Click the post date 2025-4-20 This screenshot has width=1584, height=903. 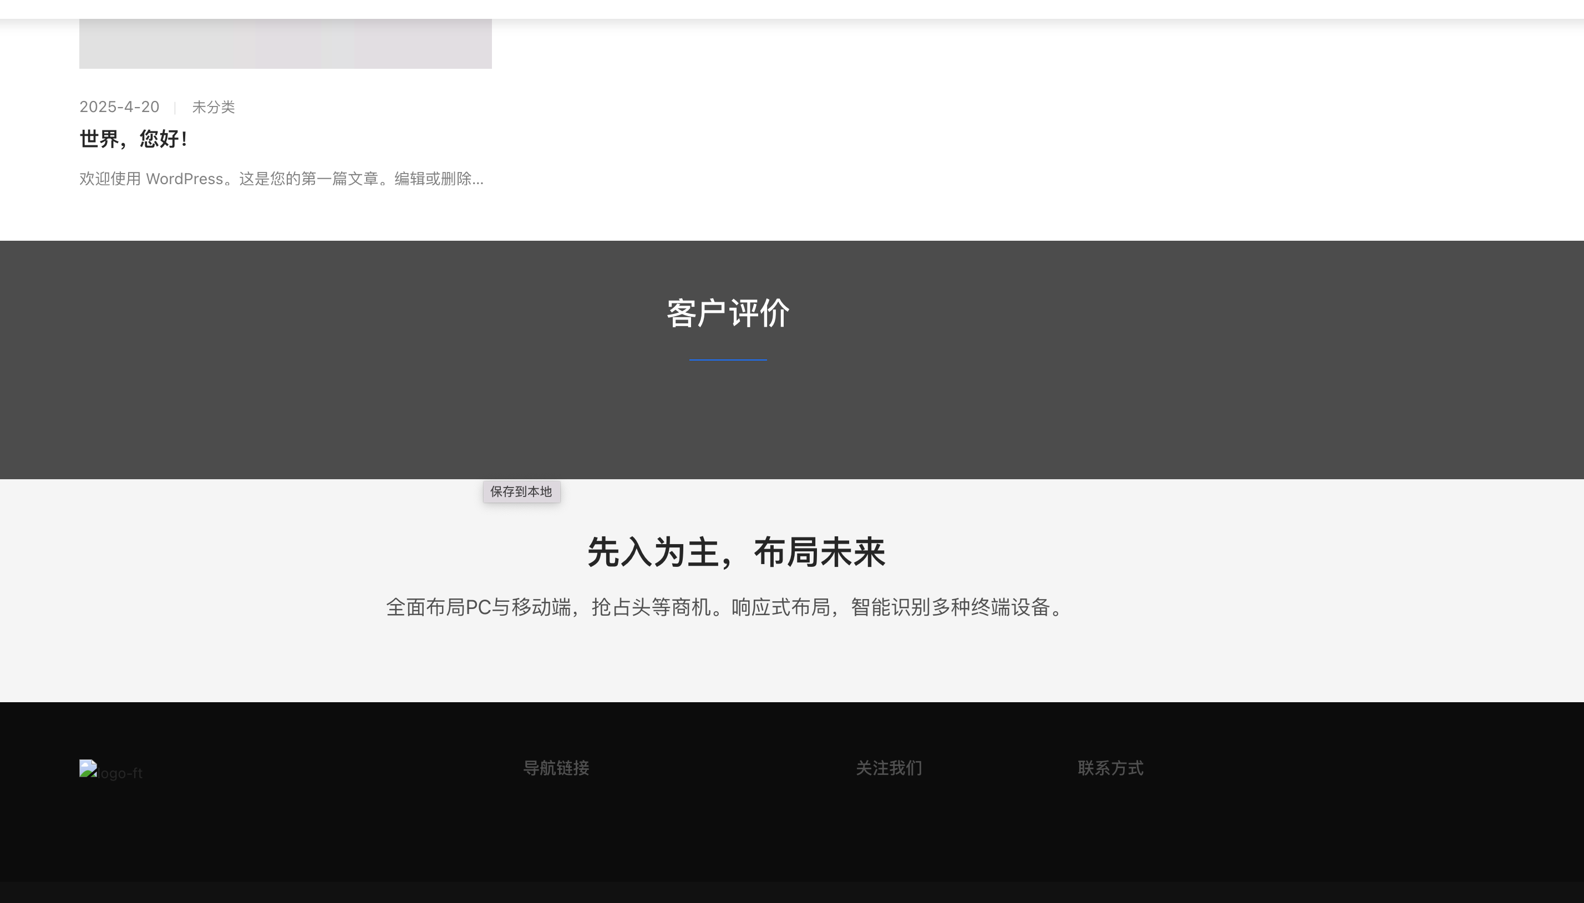[x=120, y=107]
